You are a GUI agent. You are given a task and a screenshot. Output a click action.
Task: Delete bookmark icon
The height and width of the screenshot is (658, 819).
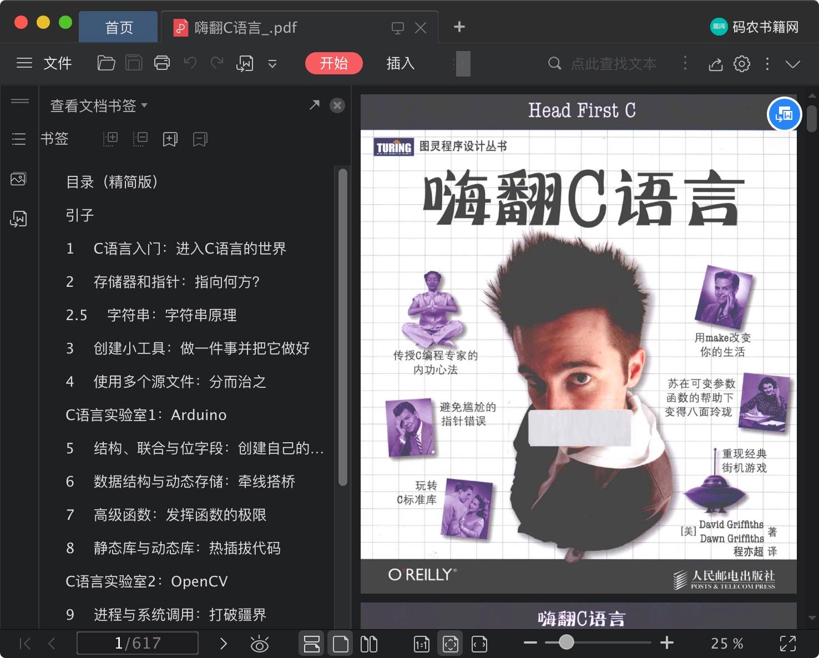pos(200,139)
